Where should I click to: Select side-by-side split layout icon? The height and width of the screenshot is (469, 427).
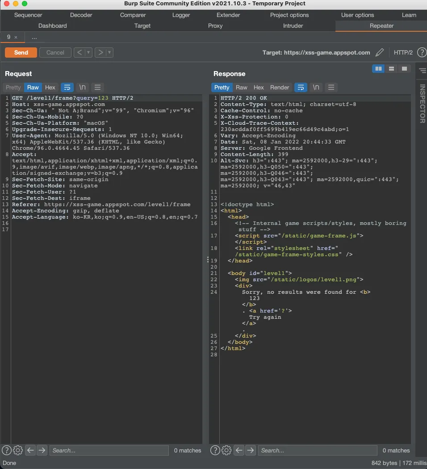[379, 68]
